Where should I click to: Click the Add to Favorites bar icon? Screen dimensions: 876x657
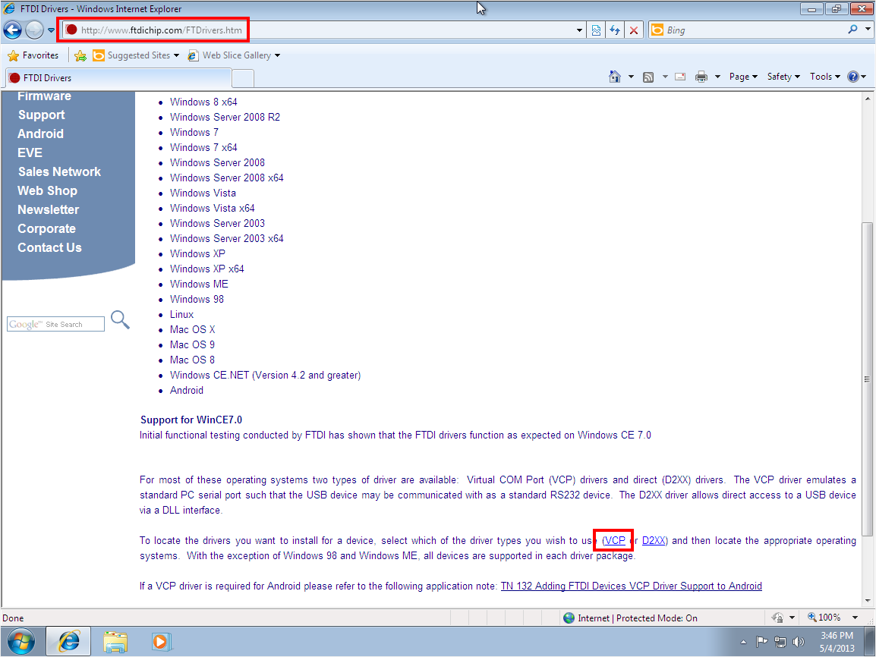(80, 55)
